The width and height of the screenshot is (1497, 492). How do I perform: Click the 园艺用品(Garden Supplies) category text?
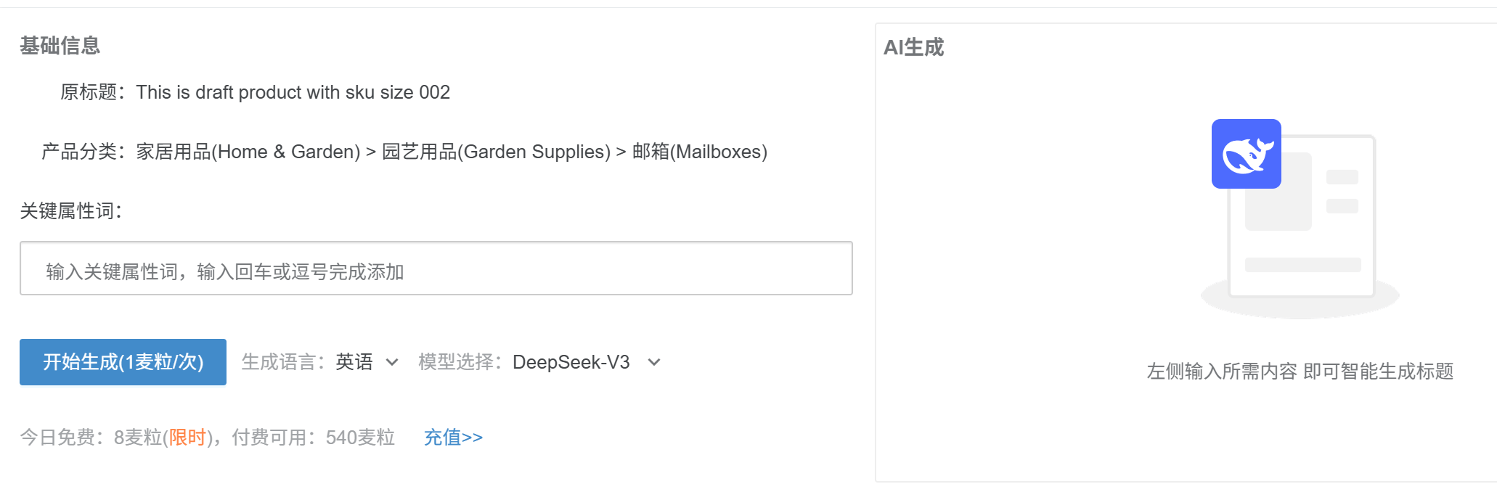tap(496, 152)
